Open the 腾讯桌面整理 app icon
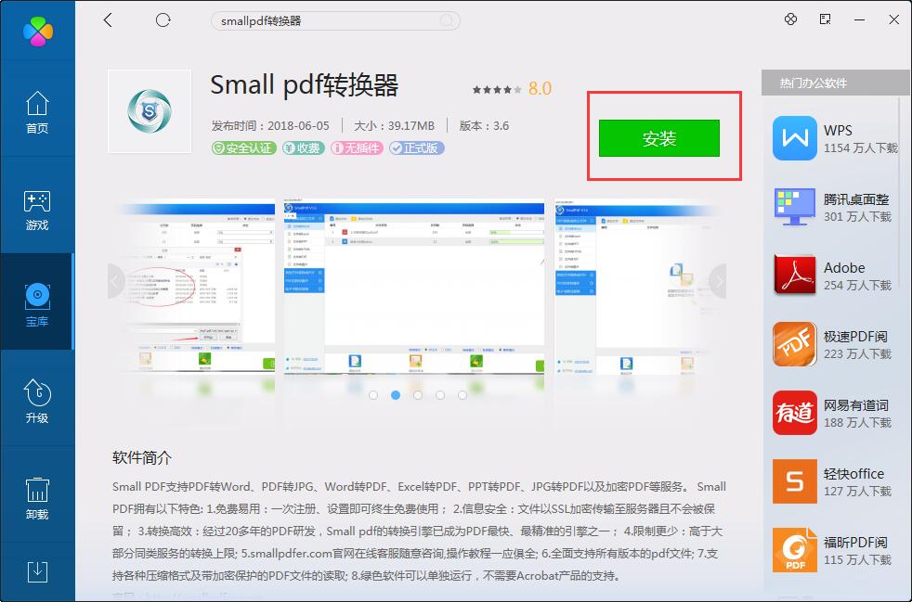Image resolution: width=912 pixels, height=602 pixels. click(x=794, y=207)
